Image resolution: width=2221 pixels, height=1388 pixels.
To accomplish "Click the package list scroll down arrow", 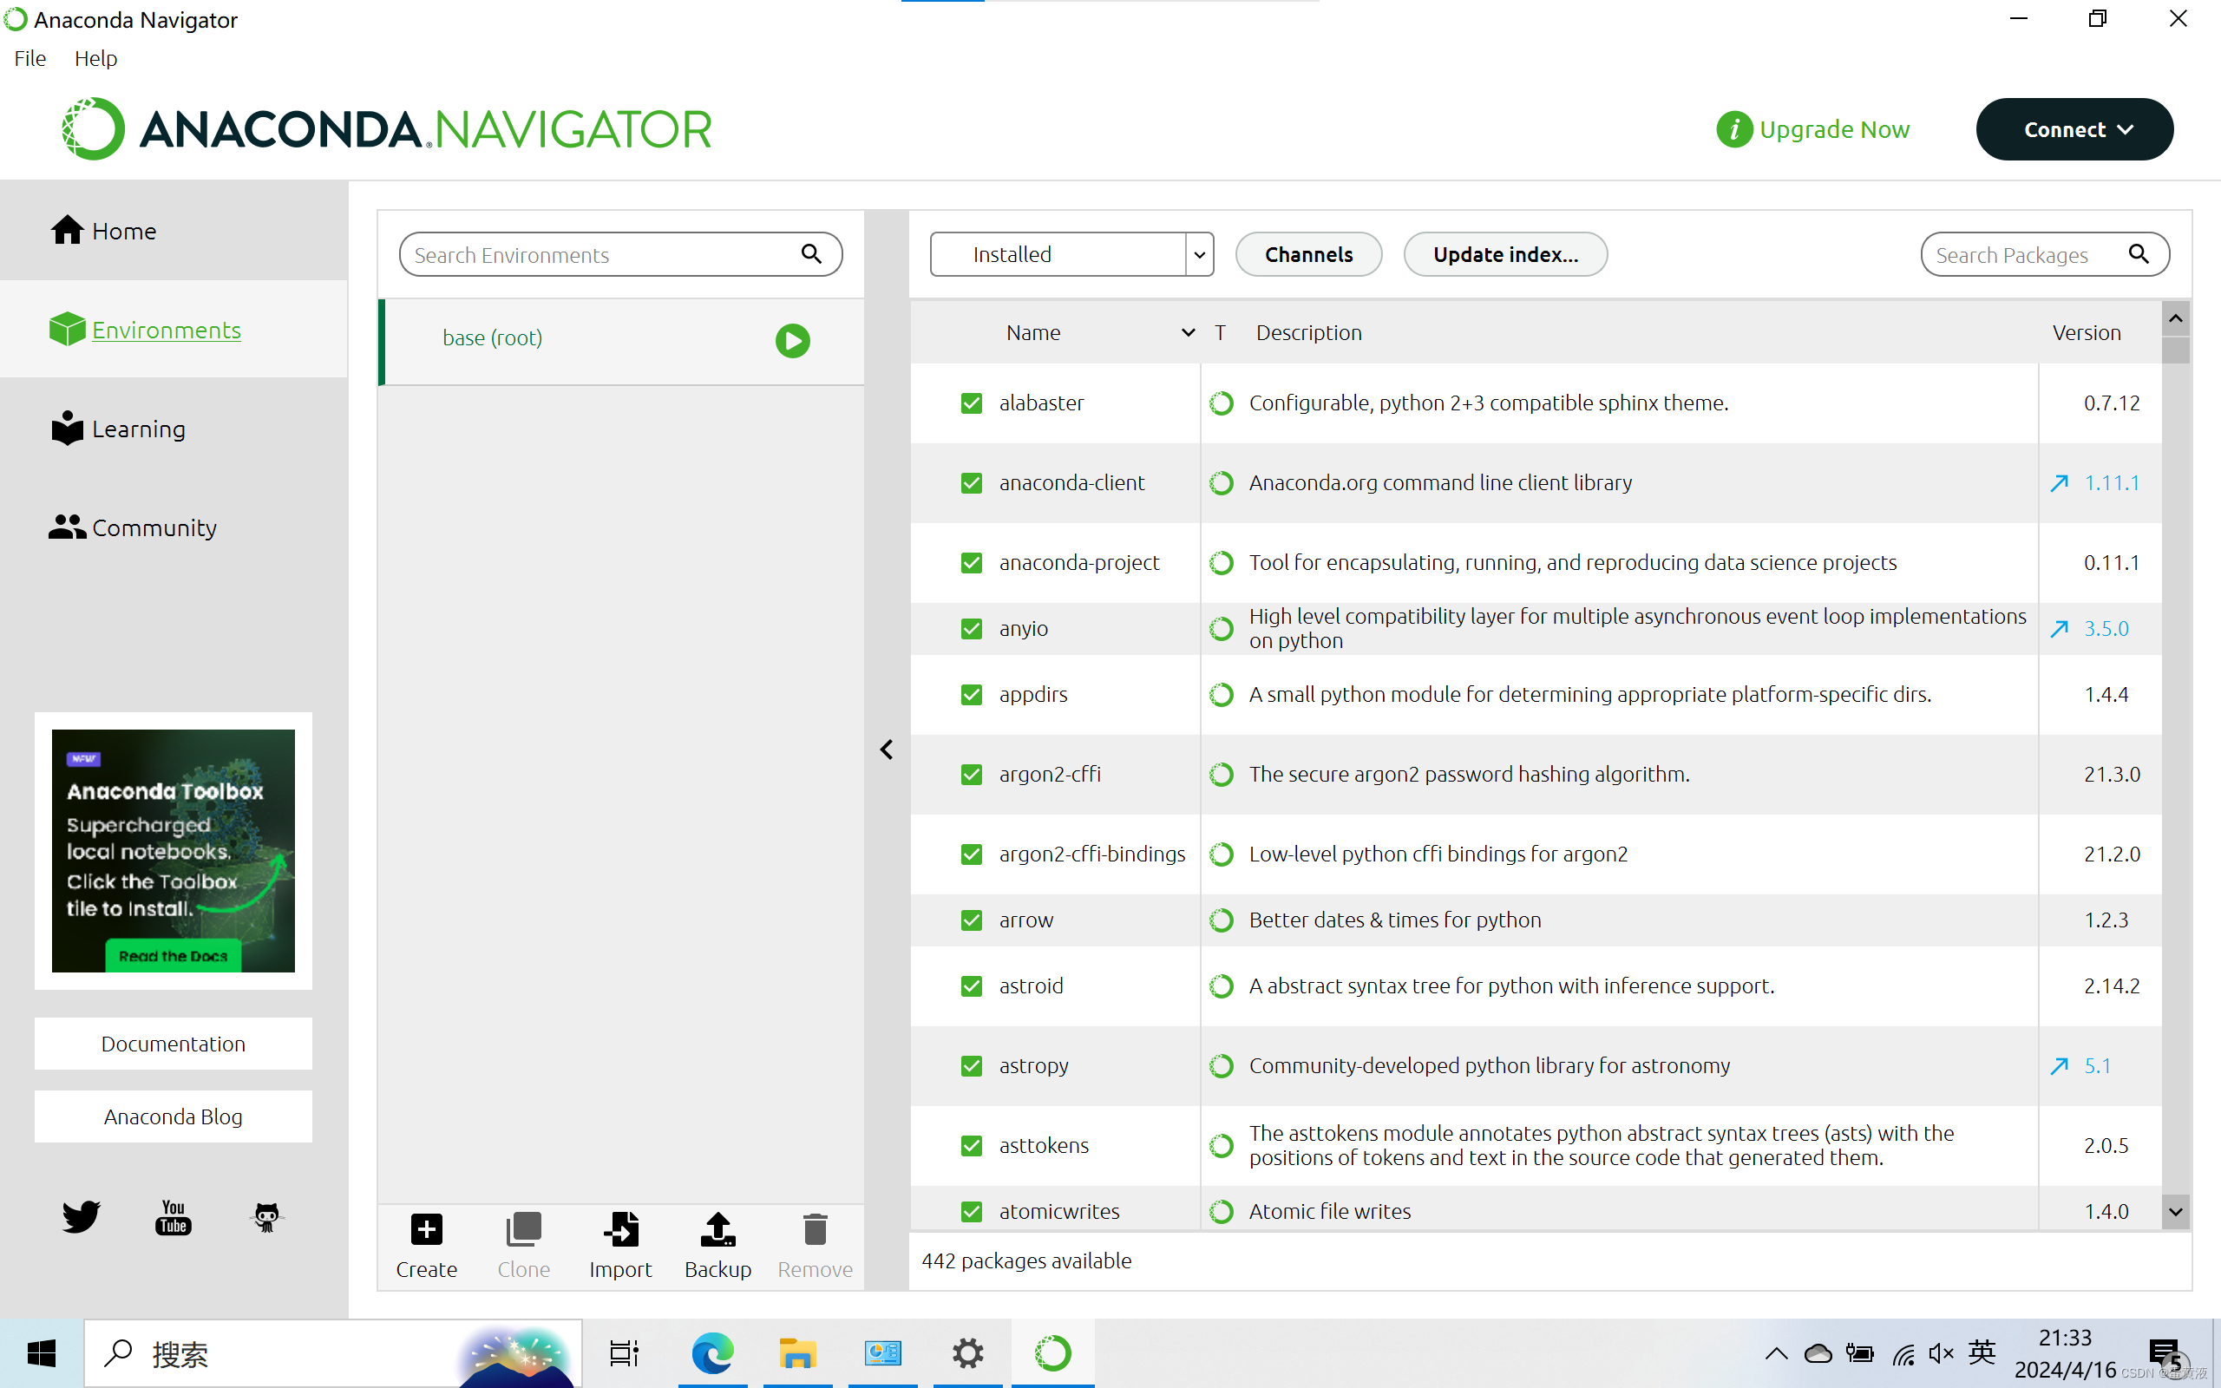I will pyautogui.click(x=2175, y=1212).
